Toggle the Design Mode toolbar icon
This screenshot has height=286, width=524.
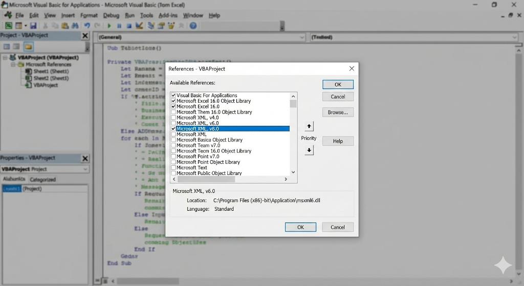pos(139,26)
